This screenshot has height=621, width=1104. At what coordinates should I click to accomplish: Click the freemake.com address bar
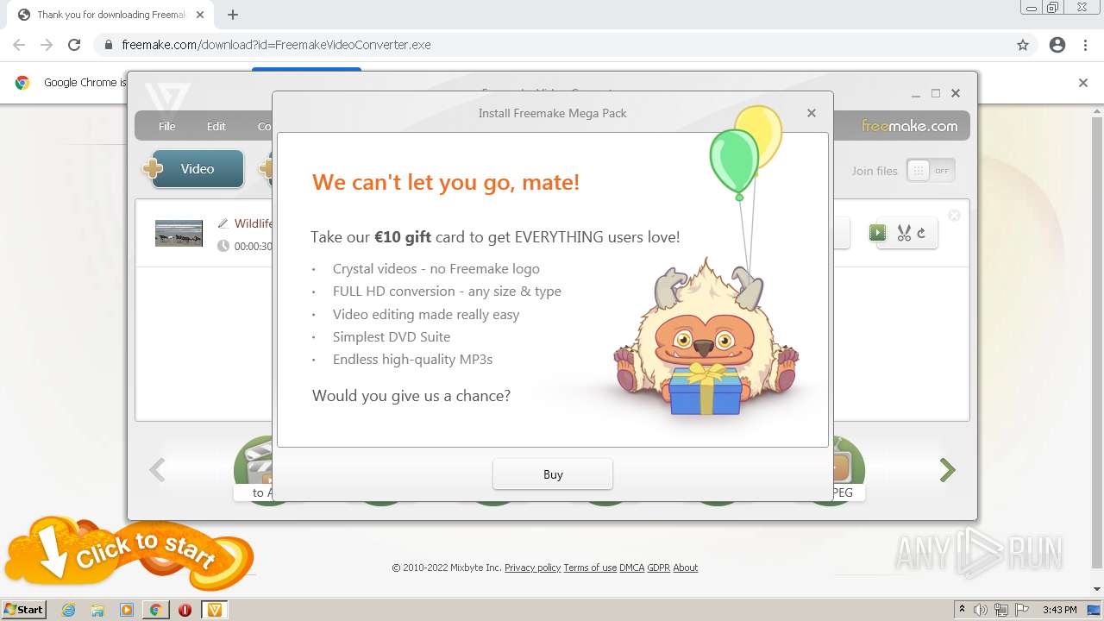552,45
